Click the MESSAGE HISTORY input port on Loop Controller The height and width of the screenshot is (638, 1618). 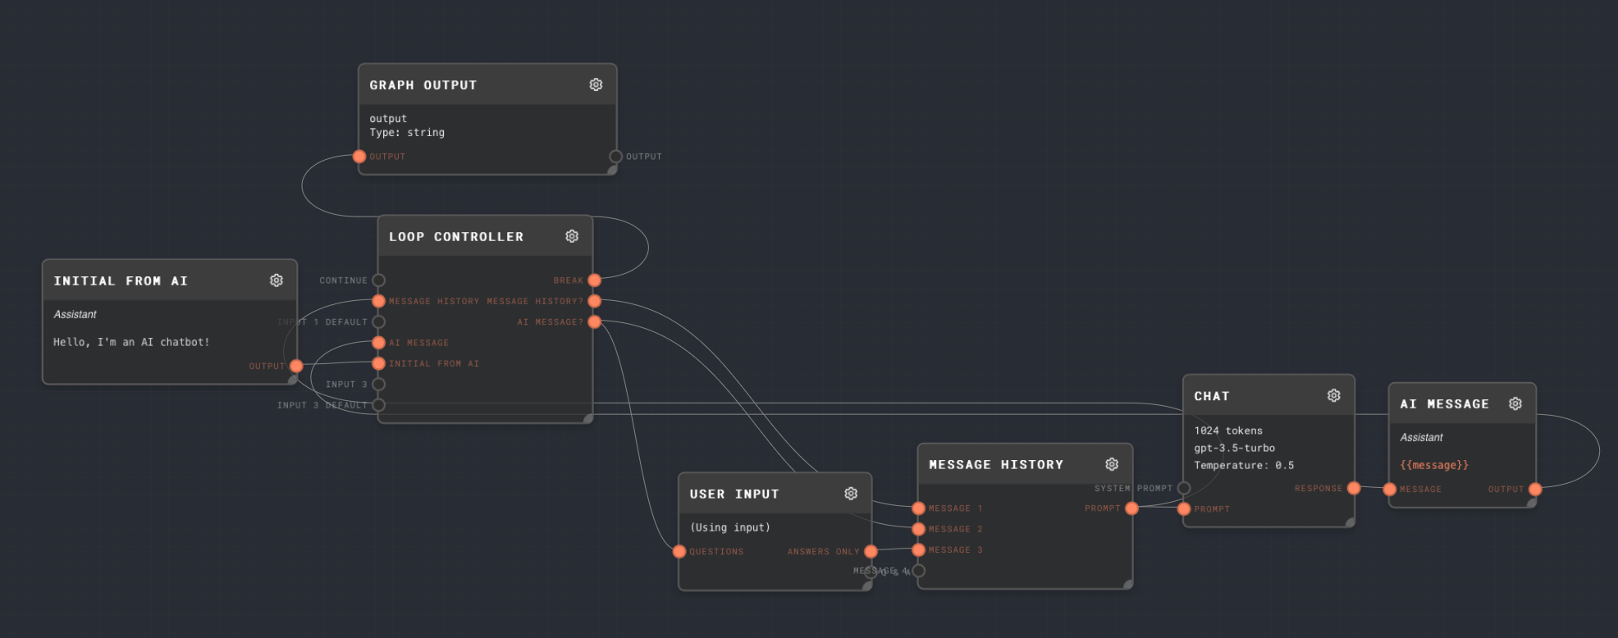click(378, 301)
